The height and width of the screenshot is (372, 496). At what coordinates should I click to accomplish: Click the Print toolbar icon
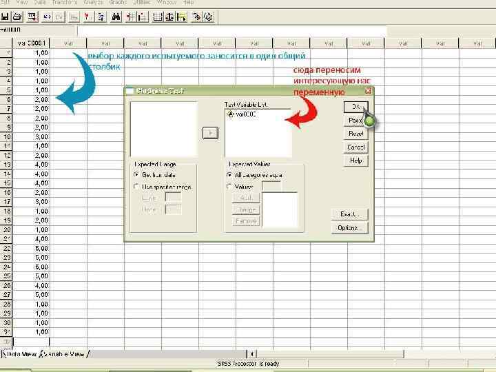click(17, 17)
